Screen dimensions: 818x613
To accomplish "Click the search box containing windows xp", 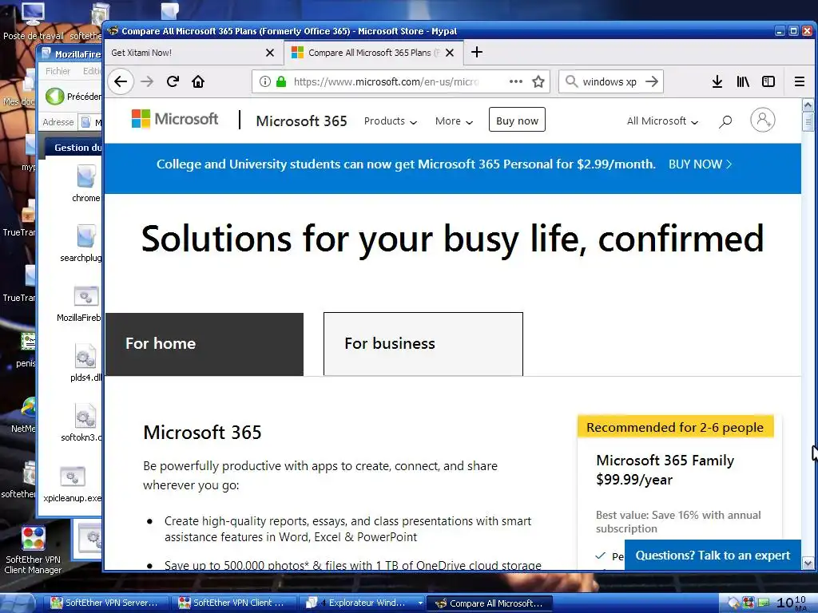I will pos(610,81).
